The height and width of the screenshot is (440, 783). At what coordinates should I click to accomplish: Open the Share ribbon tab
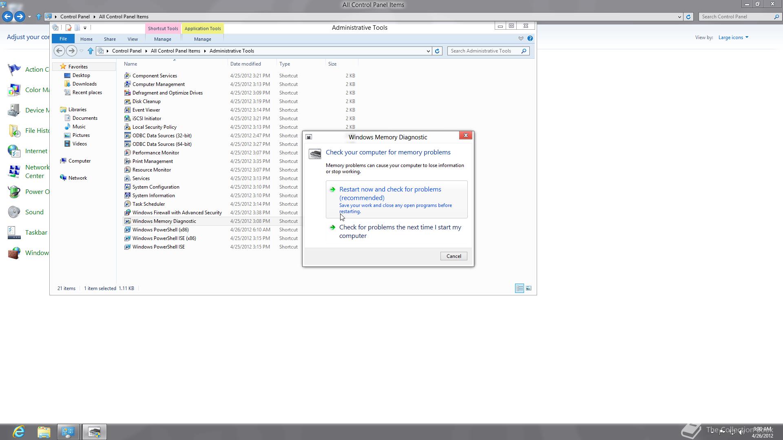[x=110, y=39]
